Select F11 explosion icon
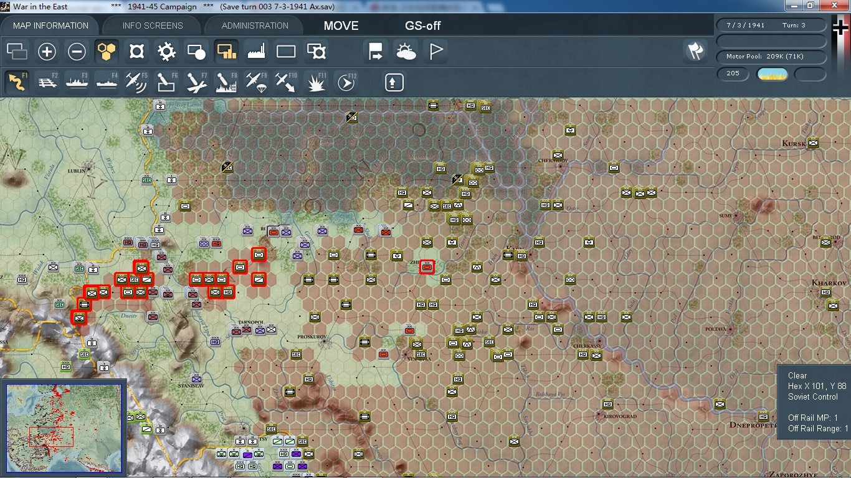Screen dimensions: 851x478 tap(316, 82)
